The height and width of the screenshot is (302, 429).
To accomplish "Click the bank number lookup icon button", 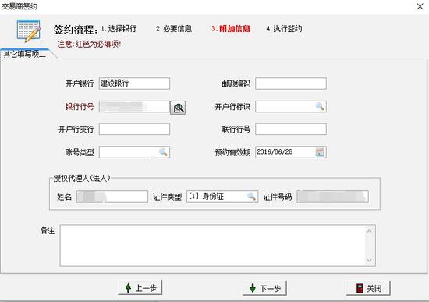I will (178, 108).
